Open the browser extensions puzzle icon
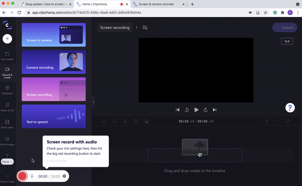Screen dimensions: 302x186 coord(282,13)
